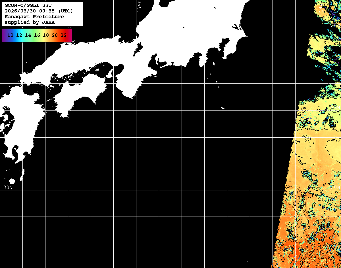Choose the red 22 mark on color scale

(x=63, y=35)
